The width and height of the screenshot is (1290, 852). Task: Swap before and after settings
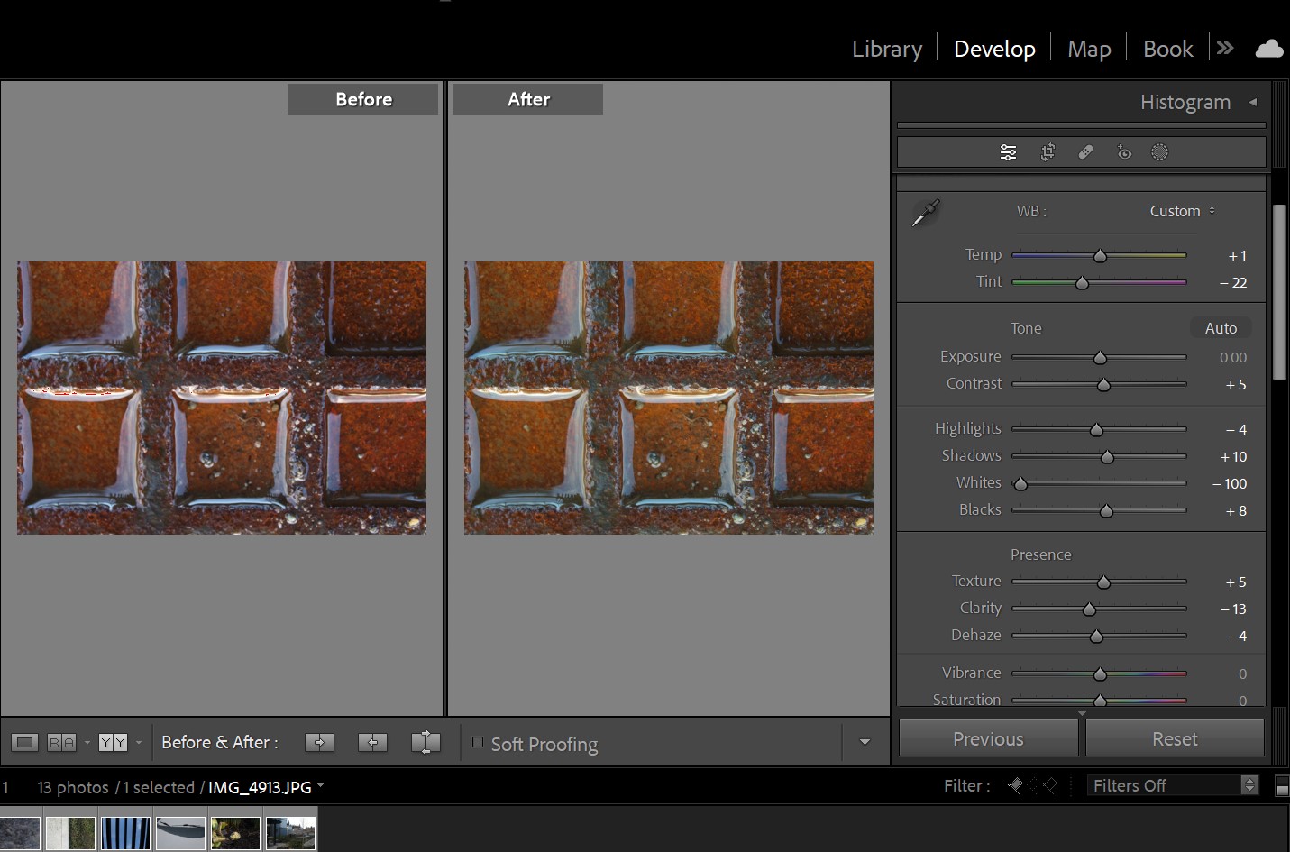click(425, 742)
